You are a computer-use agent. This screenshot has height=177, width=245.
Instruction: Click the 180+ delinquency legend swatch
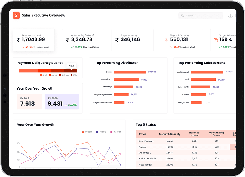pos(72,75)
